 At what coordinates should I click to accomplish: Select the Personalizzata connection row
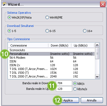(51, 54)
